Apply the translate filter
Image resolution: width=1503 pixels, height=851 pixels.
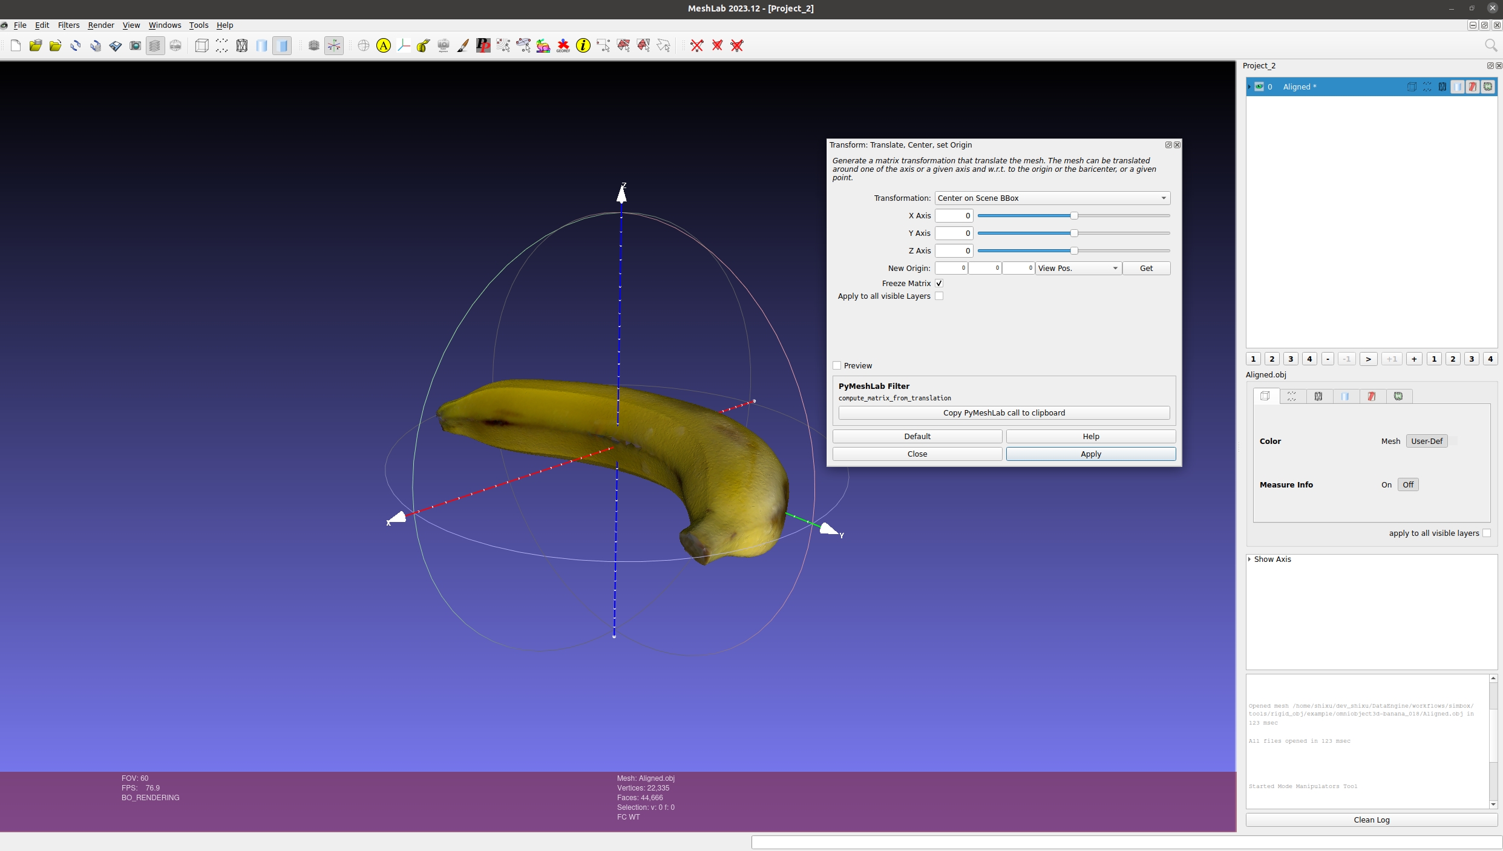coord(1090,454)
